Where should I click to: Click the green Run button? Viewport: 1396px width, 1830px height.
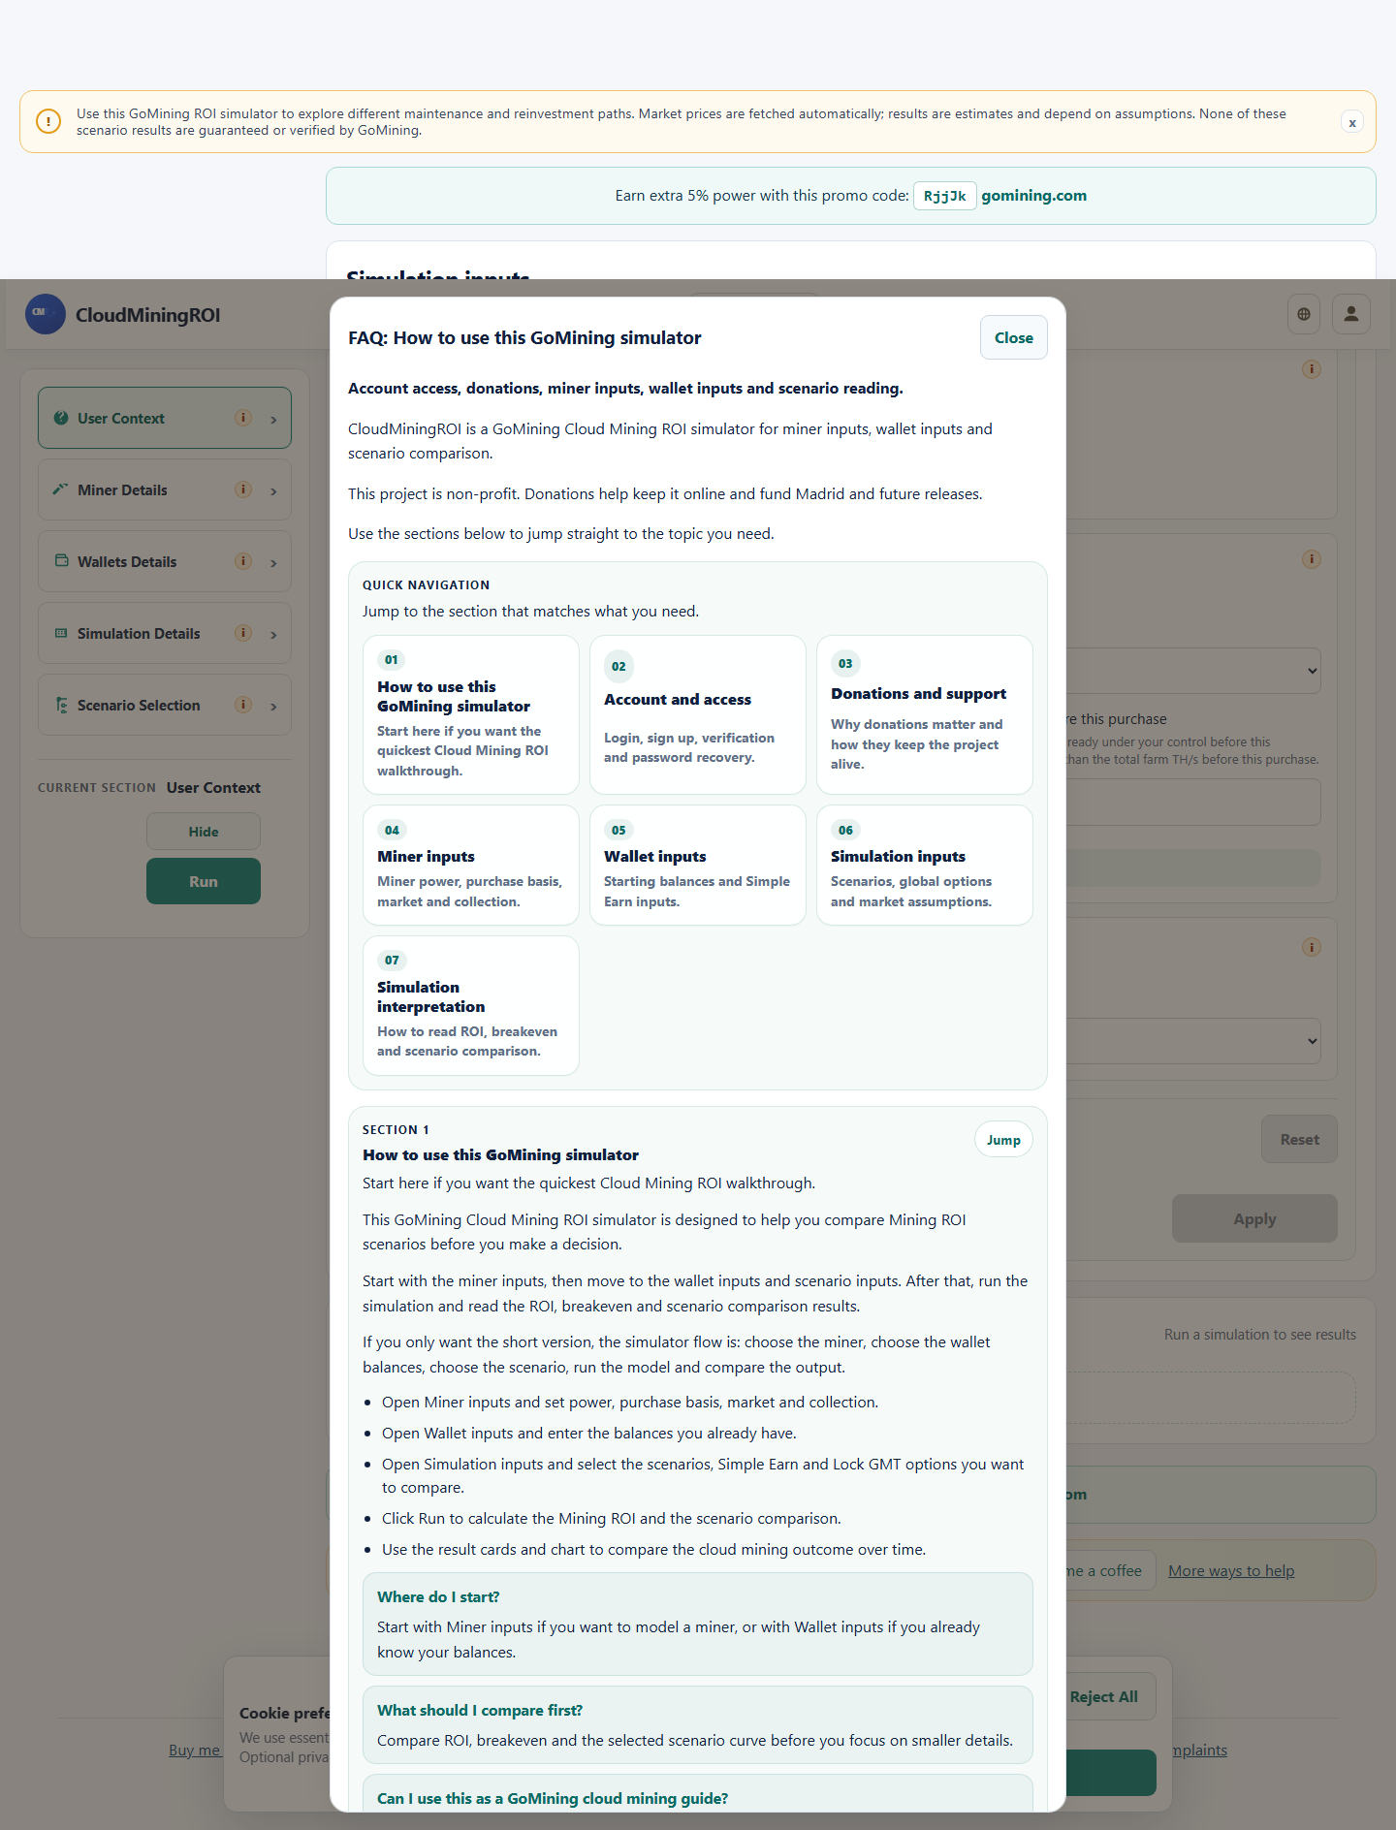(204, 881)
